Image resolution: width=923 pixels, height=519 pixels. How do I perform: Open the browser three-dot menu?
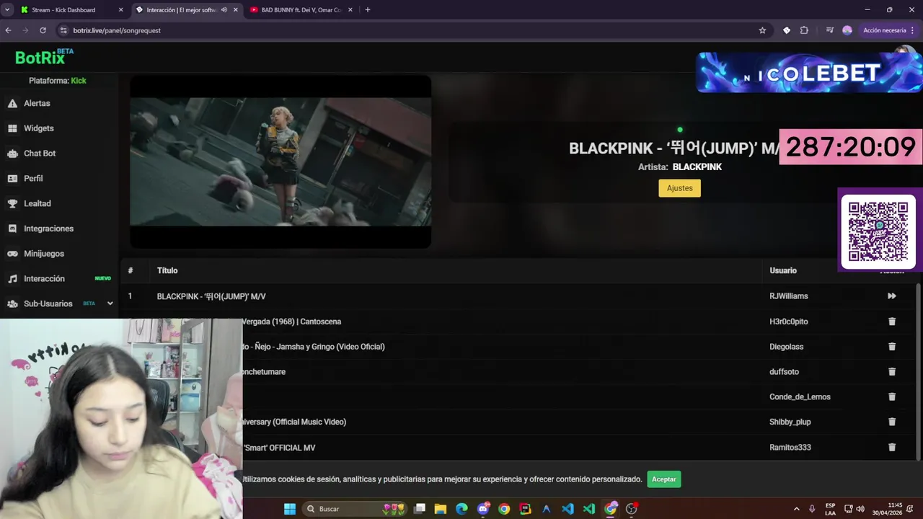pos(913,30)
